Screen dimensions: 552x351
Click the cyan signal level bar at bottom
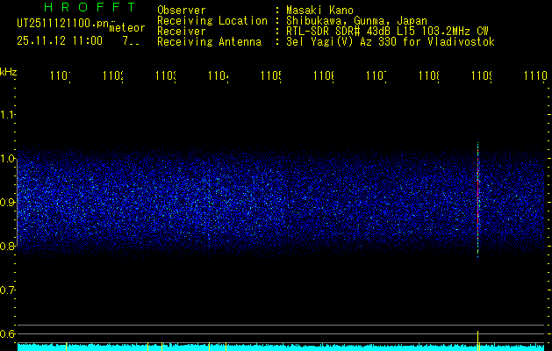263,347
